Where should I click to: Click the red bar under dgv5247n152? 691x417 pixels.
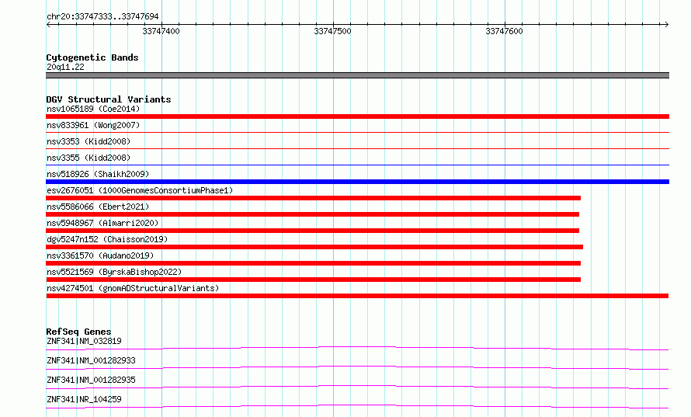click(314, 247)
